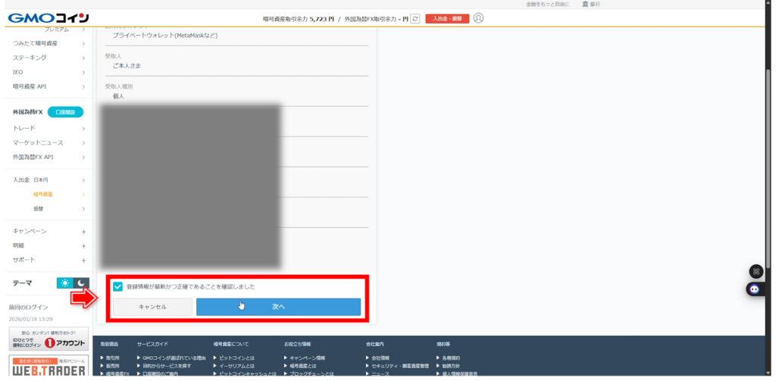Click the 次へ button
Image resolution: width=776 pixels, height=381 pixels.
(278, 307)
